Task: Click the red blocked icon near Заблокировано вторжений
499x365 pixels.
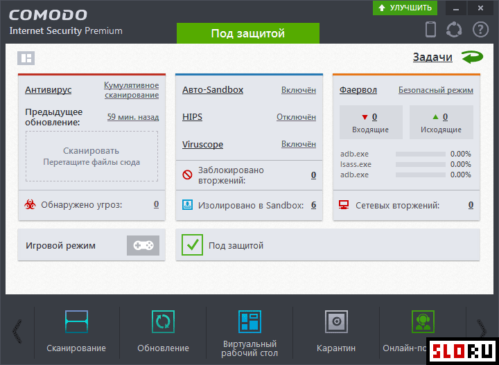Action: (x=187, y=175)
